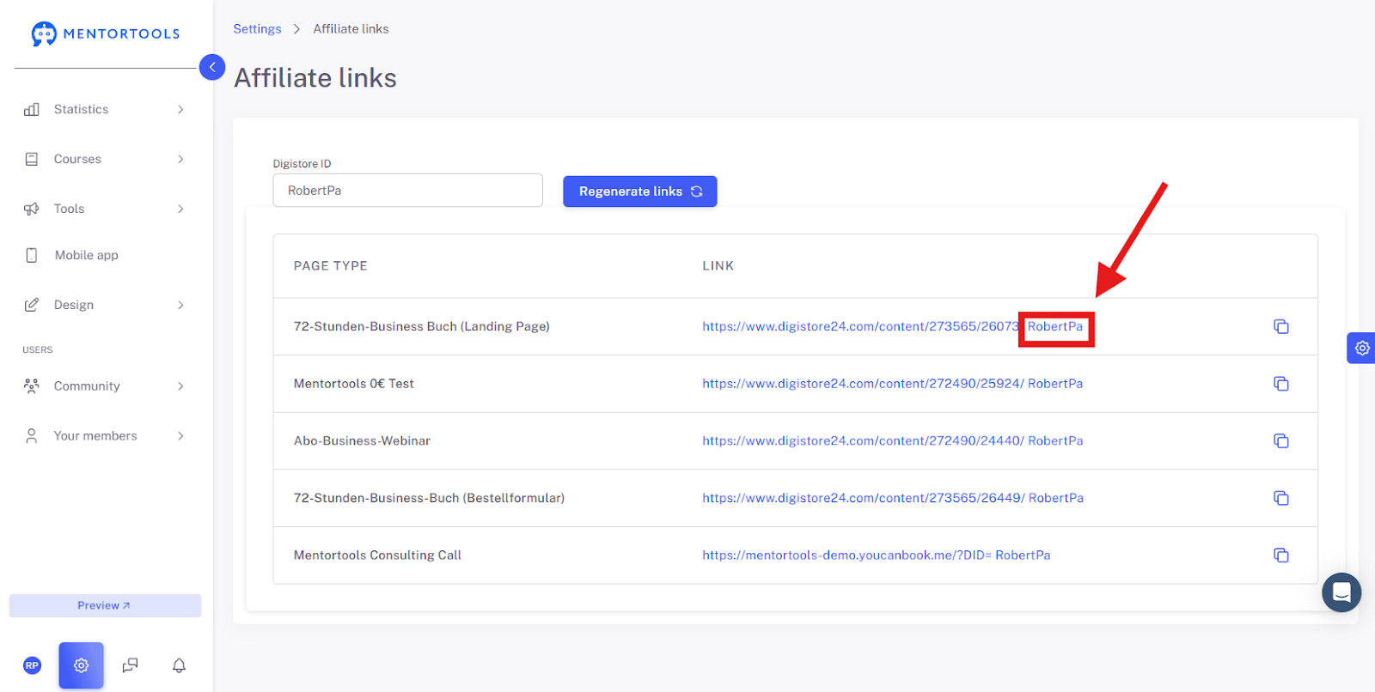Image resolution: width=1375 pixels, height=692 pixels.
Task: Open digistore24 link ending 26073
Action: point(892,326)
